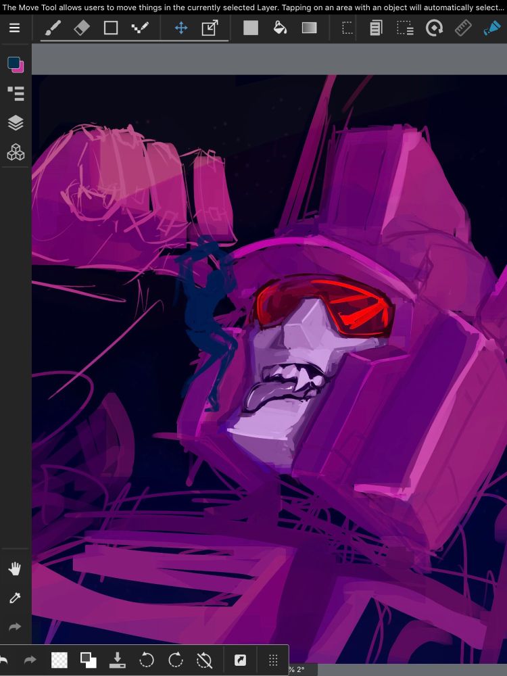The width and height of the screenshot is (507, 676).
Task: Open the foreground/background color swatch
Action: [x=16, y=65]
